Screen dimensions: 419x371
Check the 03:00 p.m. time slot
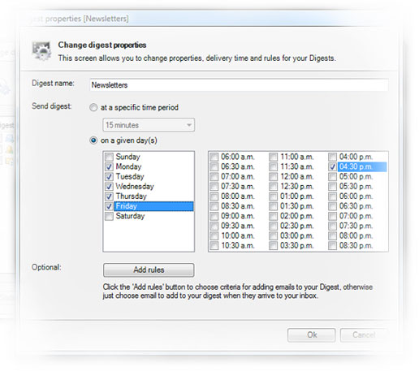click(x=274, y=236)
